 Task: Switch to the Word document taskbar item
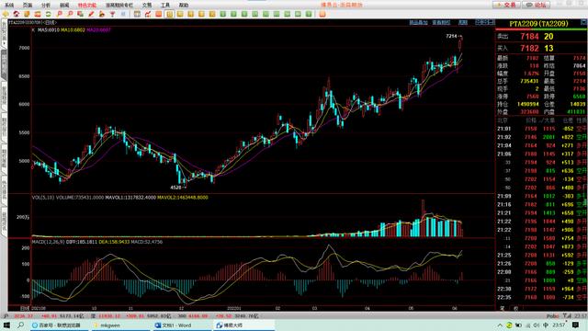point(174,325)
